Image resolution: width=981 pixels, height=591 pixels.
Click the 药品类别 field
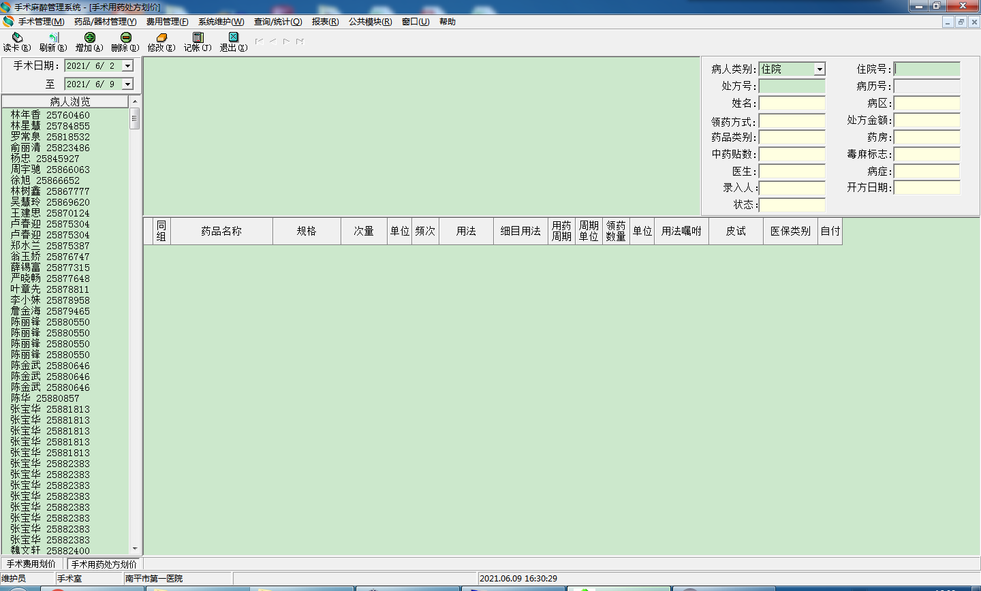tap(792, 138)
